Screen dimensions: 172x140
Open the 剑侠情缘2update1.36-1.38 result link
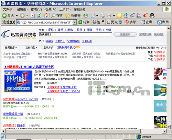click(20, 99)
